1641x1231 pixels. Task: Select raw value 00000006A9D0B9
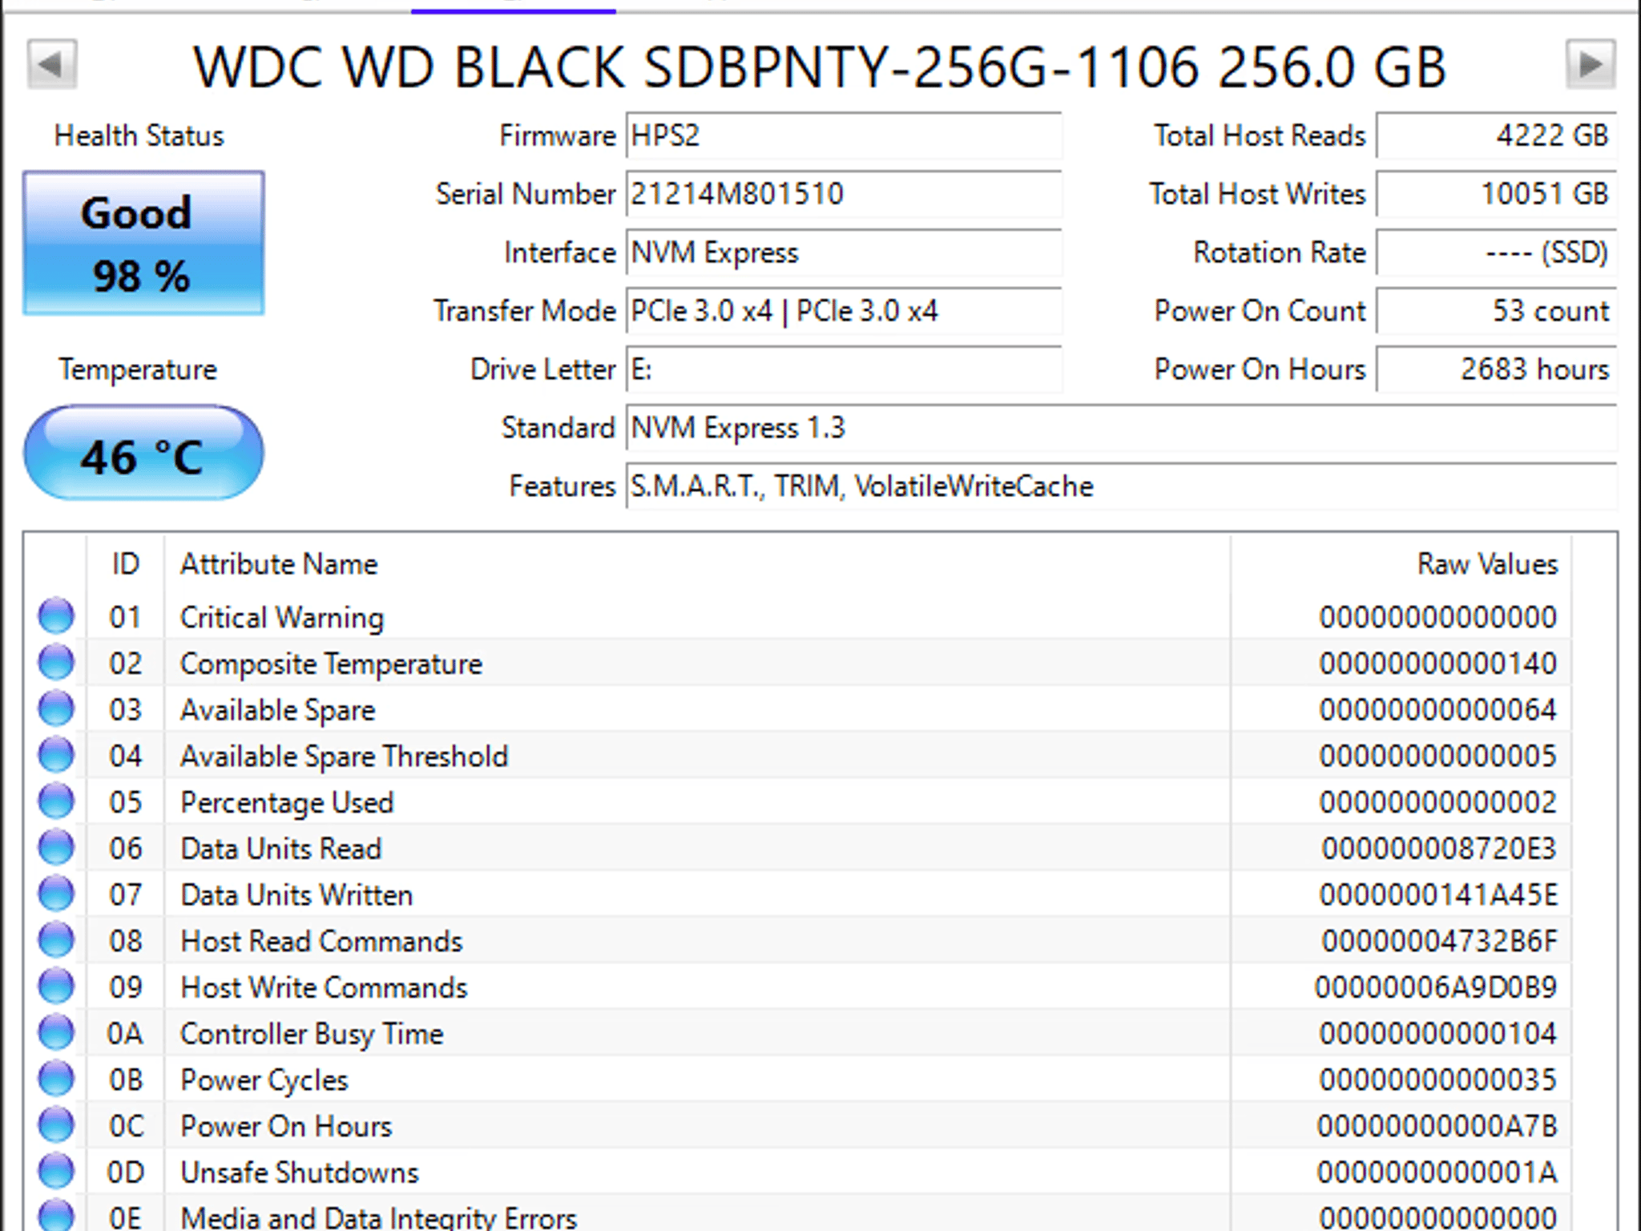[x=1436, y=987]
